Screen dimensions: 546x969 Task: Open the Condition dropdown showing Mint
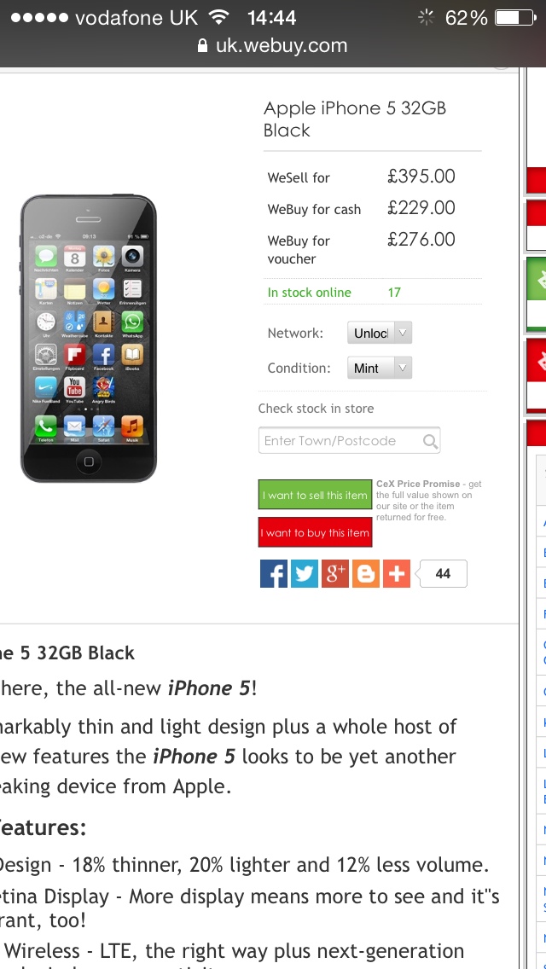click(x=379, y=368)
